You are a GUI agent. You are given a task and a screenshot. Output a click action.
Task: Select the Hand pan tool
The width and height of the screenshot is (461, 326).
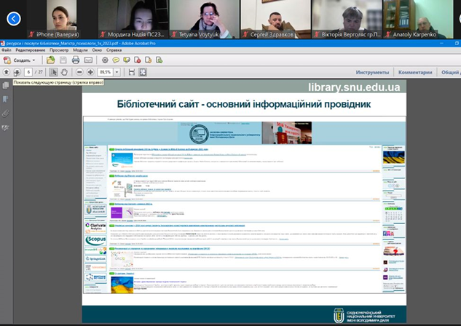coord(64,72)
